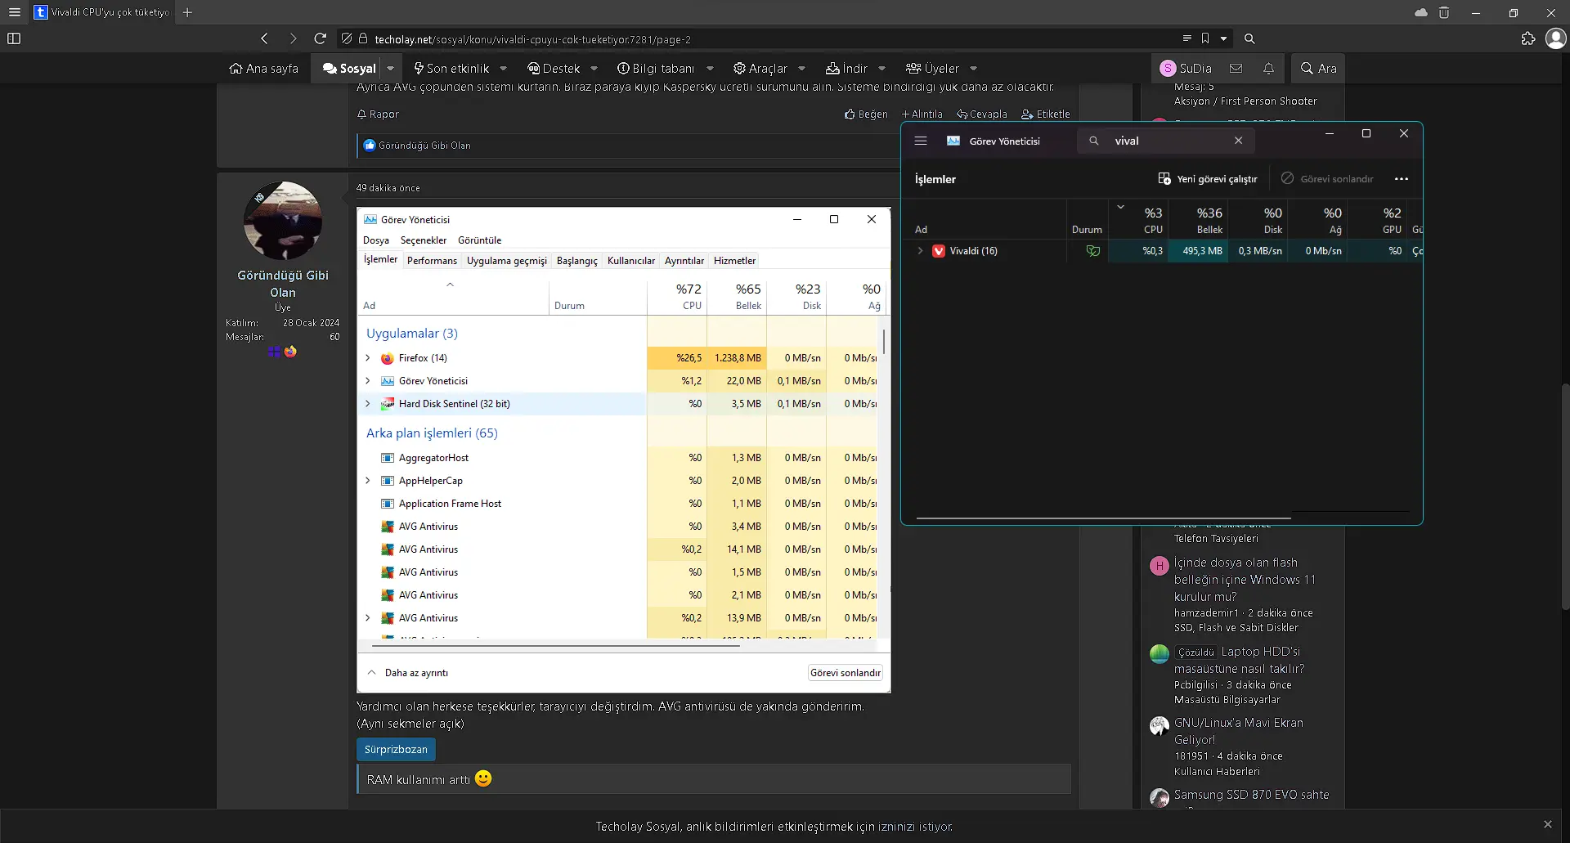This screenshot has height=843, width=1570.
Task: Click the Vivaldi efficiency mode leaf icon
Action: click(1092, 251)
